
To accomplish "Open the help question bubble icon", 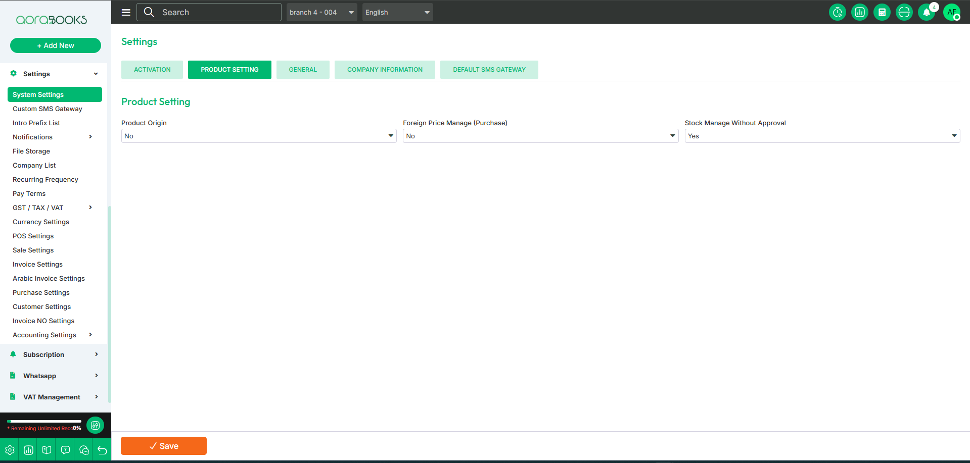I will pyautogui.click(x=65, y=450).
